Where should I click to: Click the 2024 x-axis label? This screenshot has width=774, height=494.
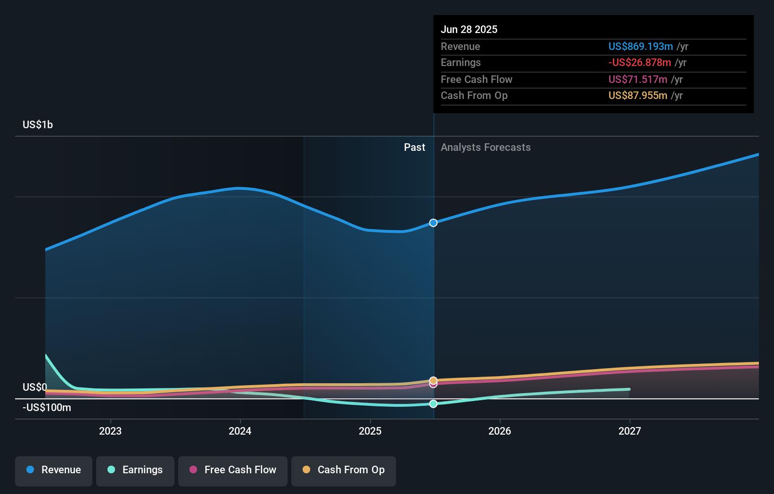click(x=240, y=431)
